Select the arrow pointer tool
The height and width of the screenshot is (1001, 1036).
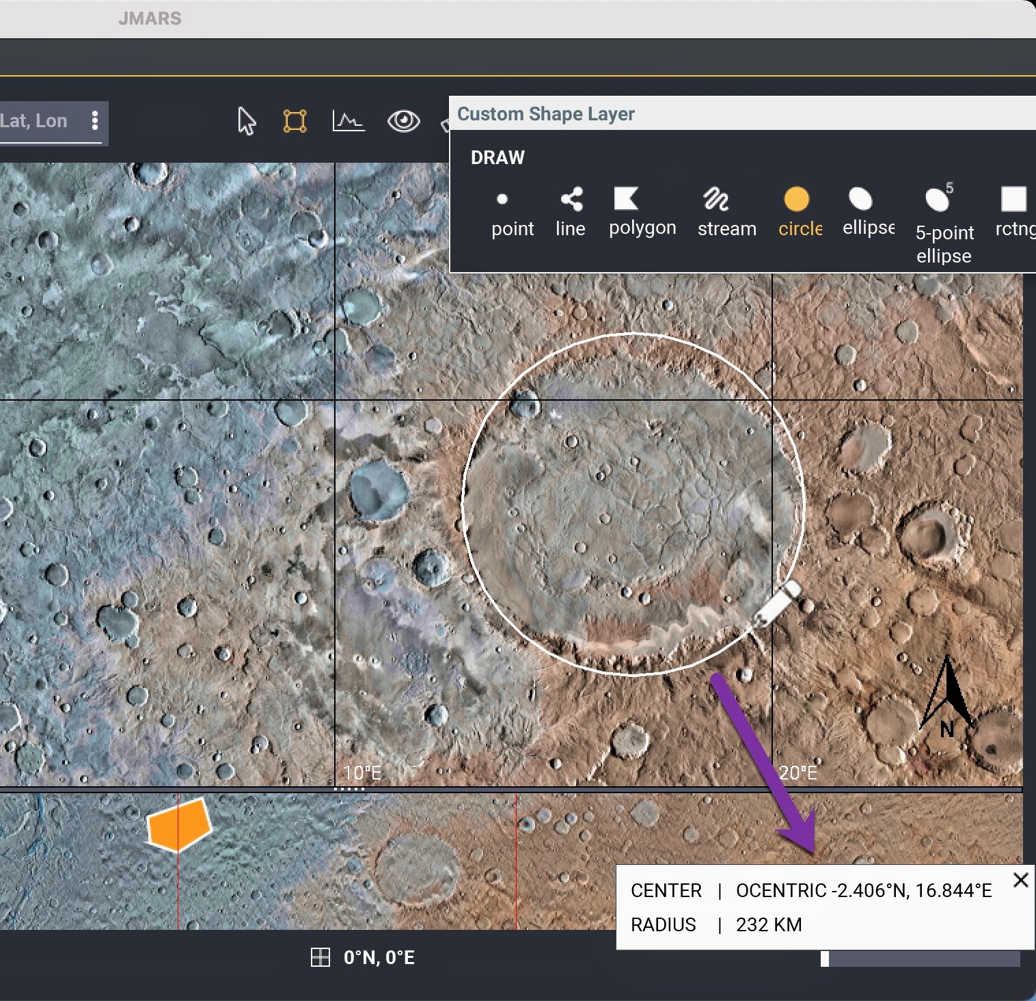pos(247,122)
